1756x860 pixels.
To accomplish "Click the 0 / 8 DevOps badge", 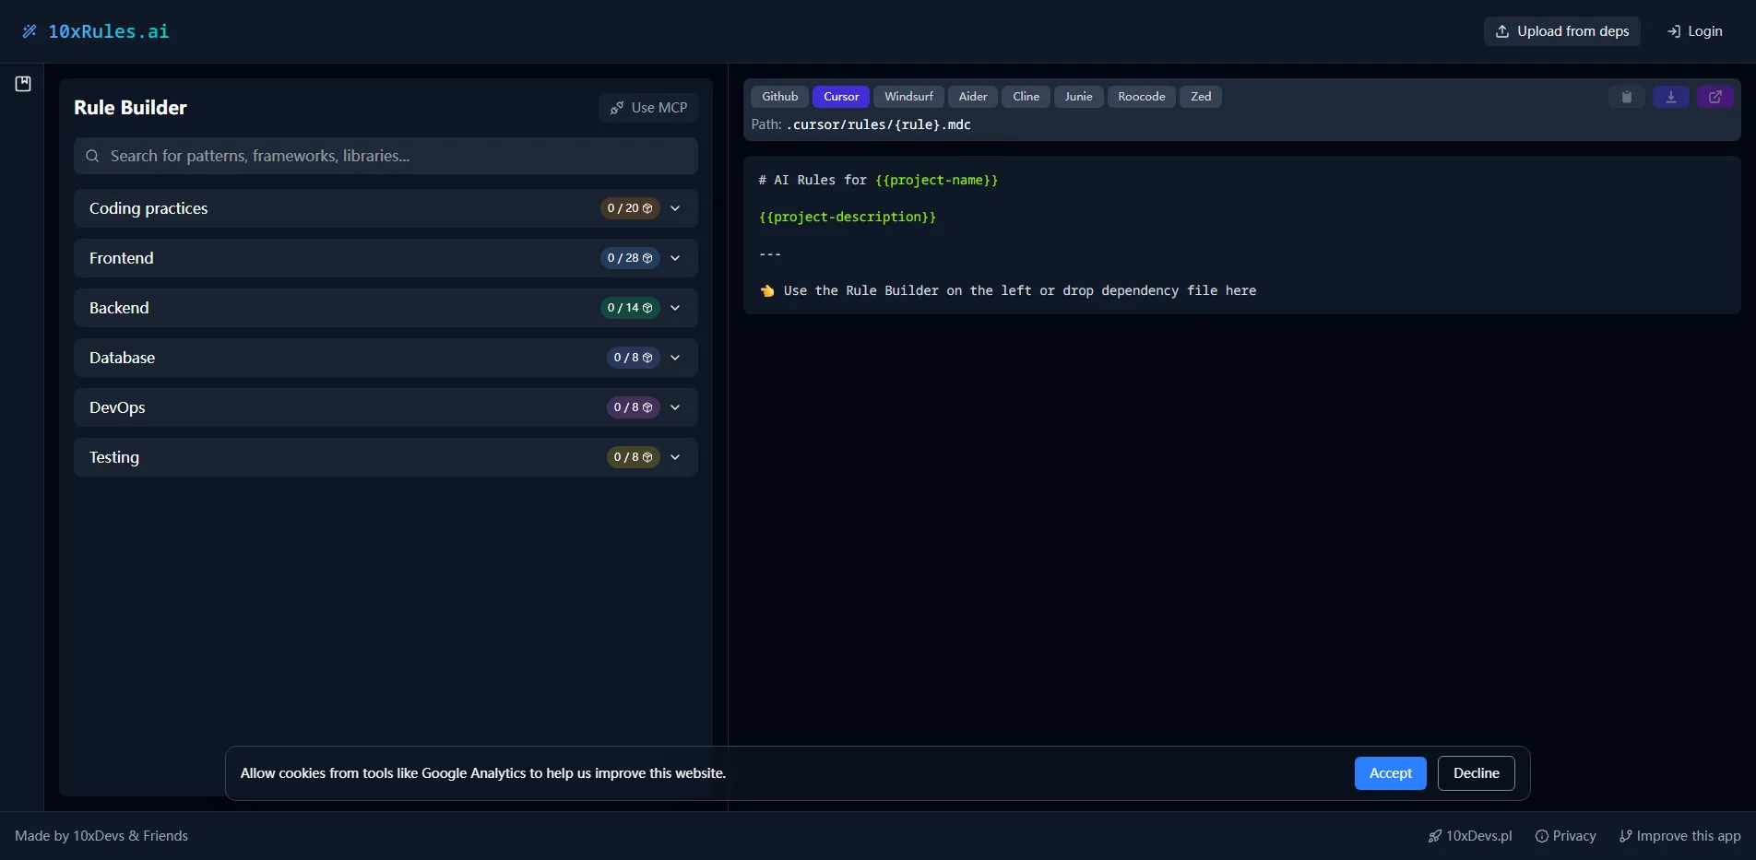I will coord(633,407).
